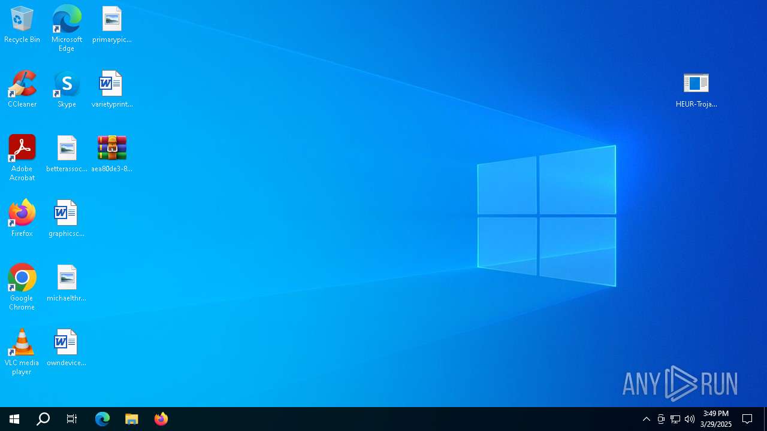Screen dimensions: 767x431
Task: Select the Recycle Bin desktop icon
Action: click(x=22, y=25)
